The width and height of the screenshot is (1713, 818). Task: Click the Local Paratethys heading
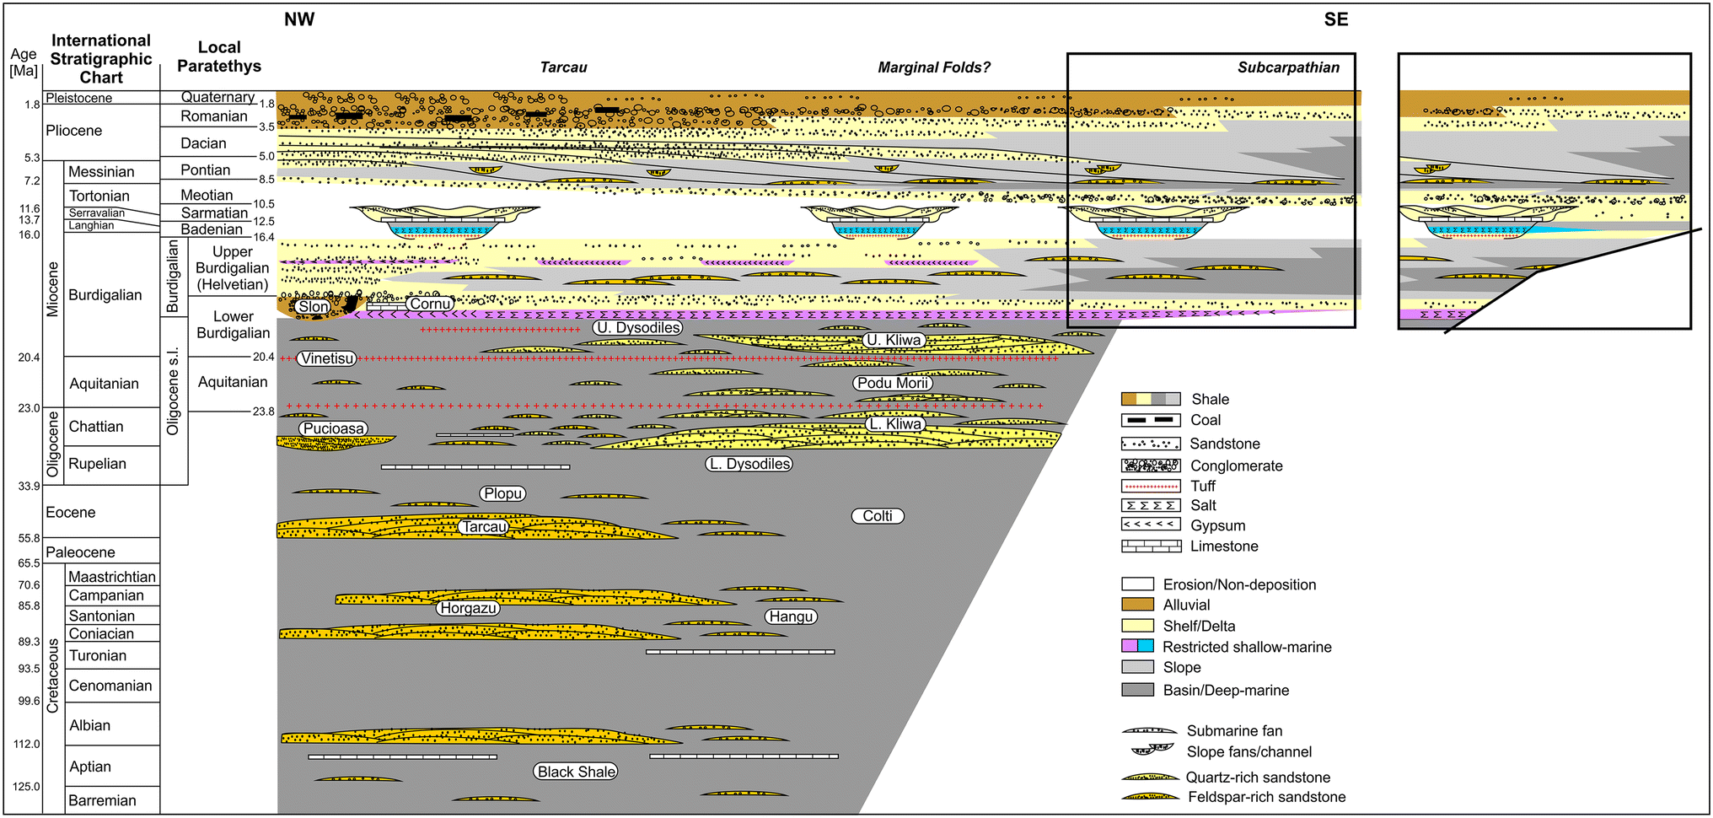219,57
